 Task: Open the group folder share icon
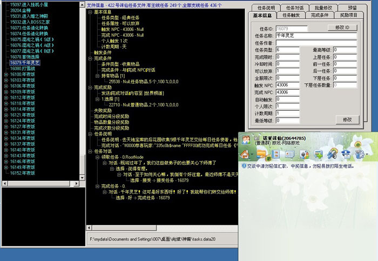(261, 155)
